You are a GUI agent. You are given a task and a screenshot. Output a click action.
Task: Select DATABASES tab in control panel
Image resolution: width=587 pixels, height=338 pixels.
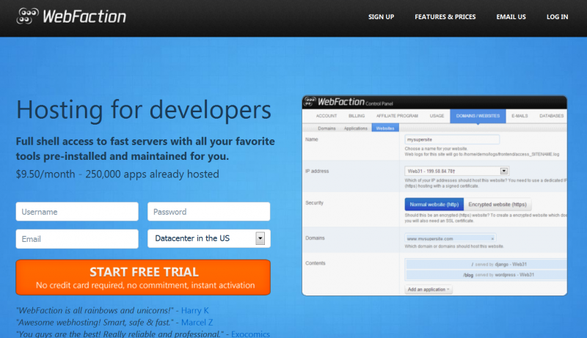(552, 116)
